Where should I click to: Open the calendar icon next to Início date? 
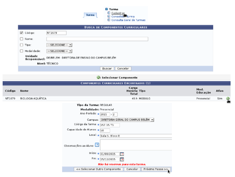point(122,154)
